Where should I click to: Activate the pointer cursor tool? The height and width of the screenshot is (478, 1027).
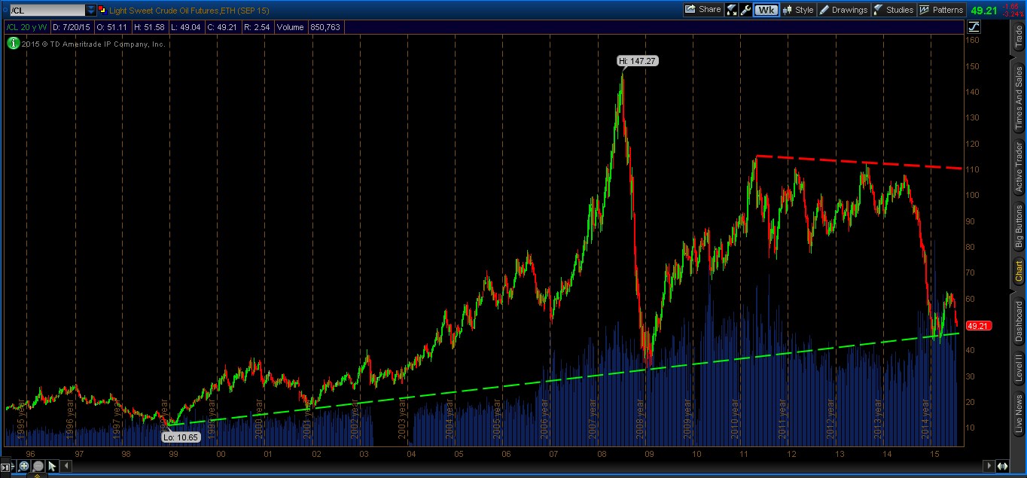[51, 467]
